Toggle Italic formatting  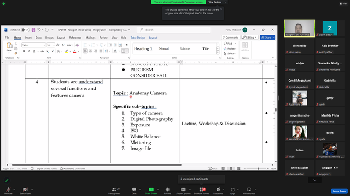pyautogui.click(x=29, y=51)
